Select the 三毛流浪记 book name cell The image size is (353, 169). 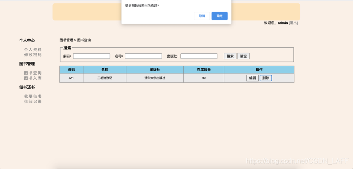click(105, 78)
